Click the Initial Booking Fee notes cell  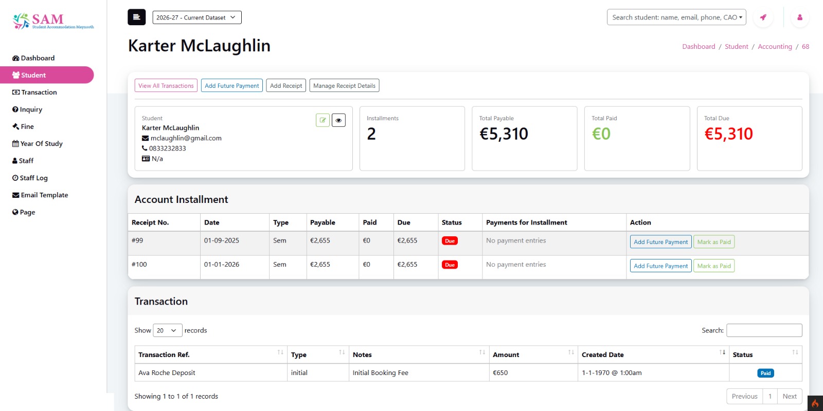click(419, 373)
